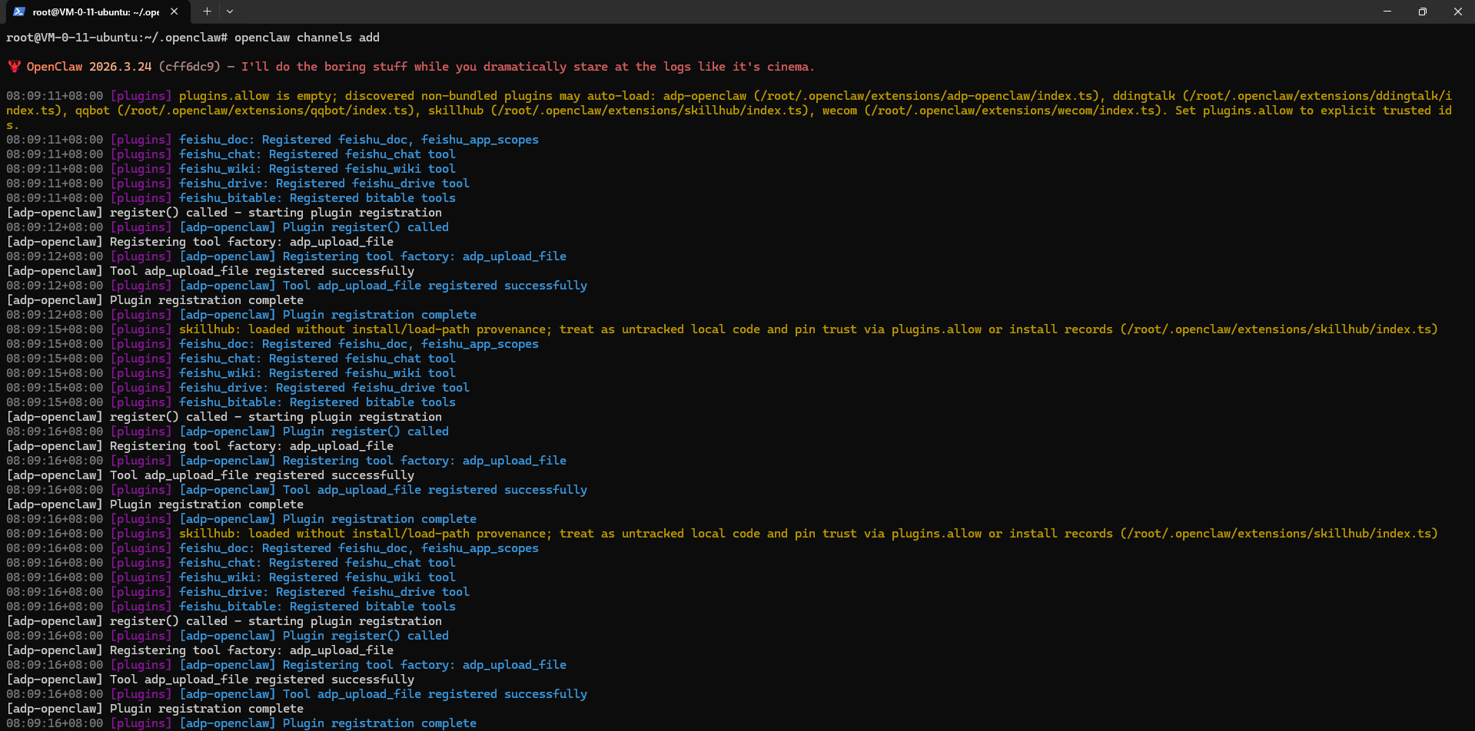Viewport: 1475px width, 731px height.
Task: Click the 08:09:11 feishu_chat tool line
Action: pos(231,154)
